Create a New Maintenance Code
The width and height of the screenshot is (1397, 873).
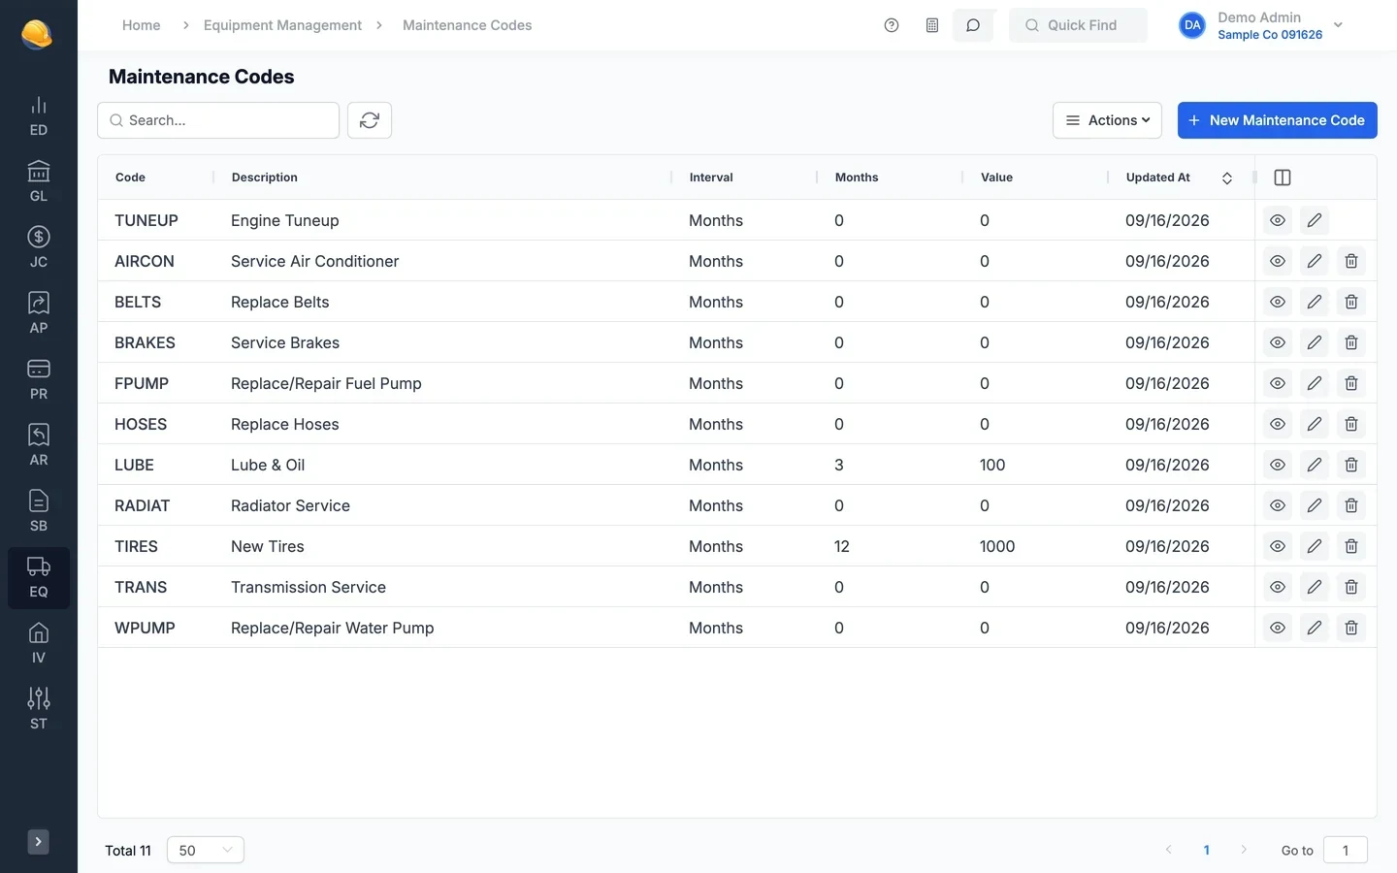1277,120
